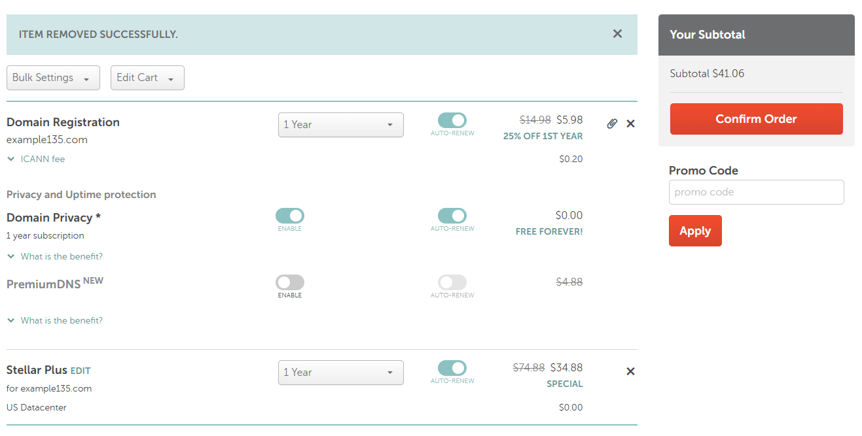
Task: Click the example135.com domain name text
Action: [47, 140]
